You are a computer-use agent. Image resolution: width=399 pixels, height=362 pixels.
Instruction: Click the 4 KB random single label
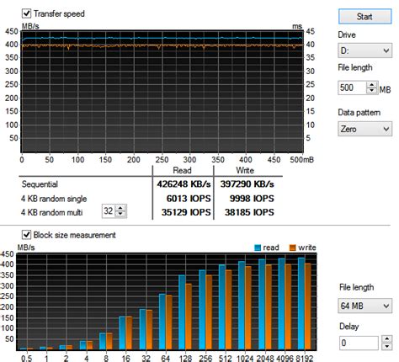(54, 199)
